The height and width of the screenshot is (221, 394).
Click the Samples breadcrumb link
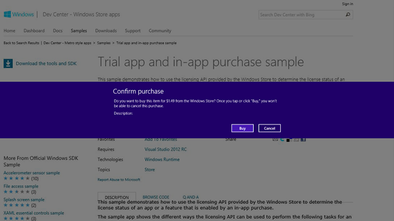pos(104,43)
